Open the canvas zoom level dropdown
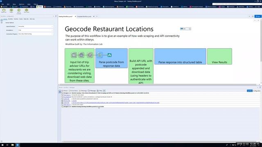Screen dimensions: 262x147 (x=185, y=29)
